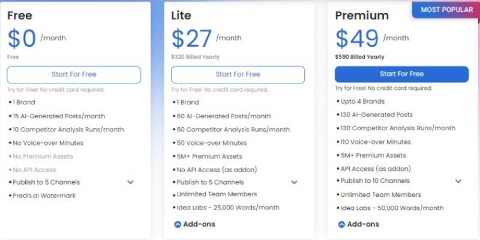Expand Publish to 10 Channels in Premium plan
The image size is (480, 240).
click(x=458, y=181)
